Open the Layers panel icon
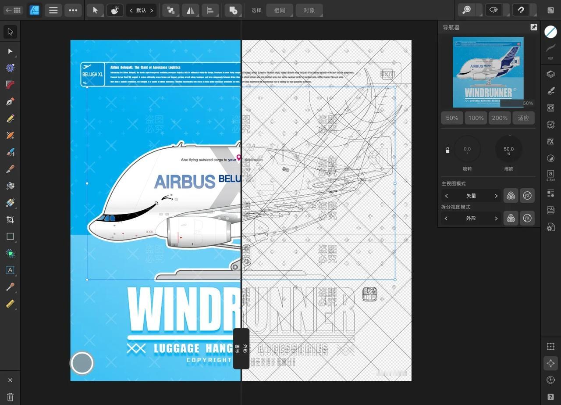This screenshot has height=405, width=561. coord(550,74)
